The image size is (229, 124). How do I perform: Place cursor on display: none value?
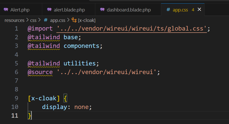81,107
